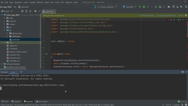
Task: Open the AVD Device Manager icon
Action: pyautogui.click(x=177, y=7)
